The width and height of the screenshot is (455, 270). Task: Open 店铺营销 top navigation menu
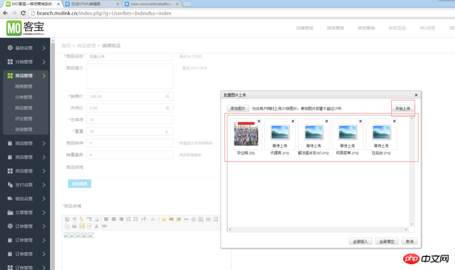304,28
